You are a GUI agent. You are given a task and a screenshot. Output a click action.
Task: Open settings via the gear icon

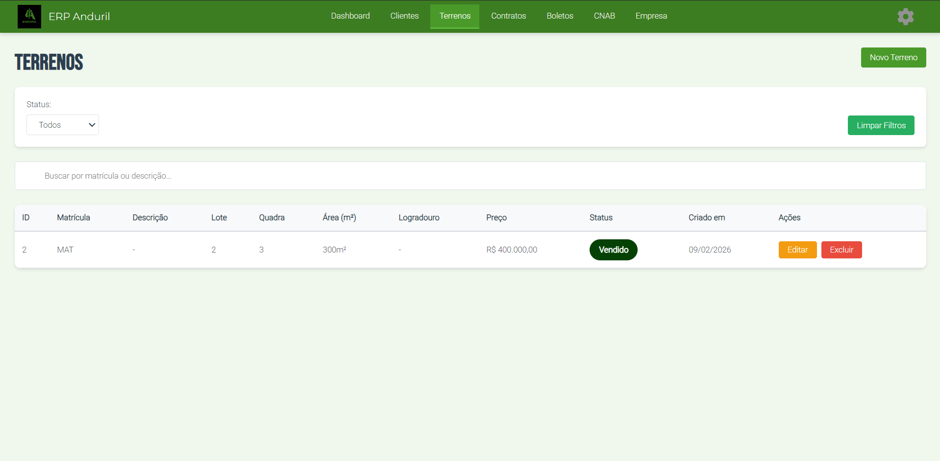pos(905,17)
